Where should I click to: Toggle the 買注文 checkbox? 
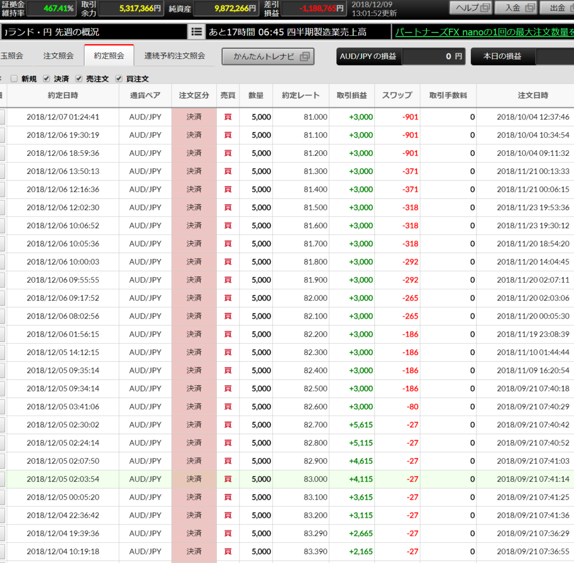pos(119,79)
